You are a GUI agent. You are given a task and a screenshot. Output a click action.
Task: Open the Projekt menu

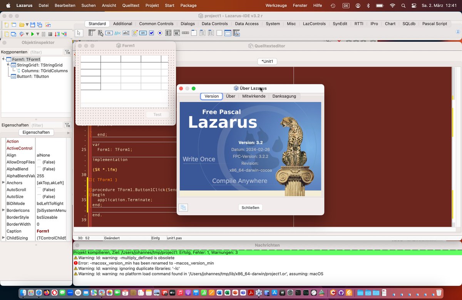pyautogui.click(x=152, y=5)
